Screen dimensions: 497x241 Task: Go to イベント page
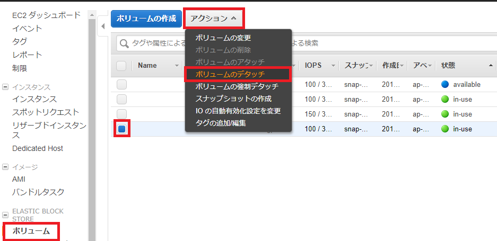click(x=27, y=28)
